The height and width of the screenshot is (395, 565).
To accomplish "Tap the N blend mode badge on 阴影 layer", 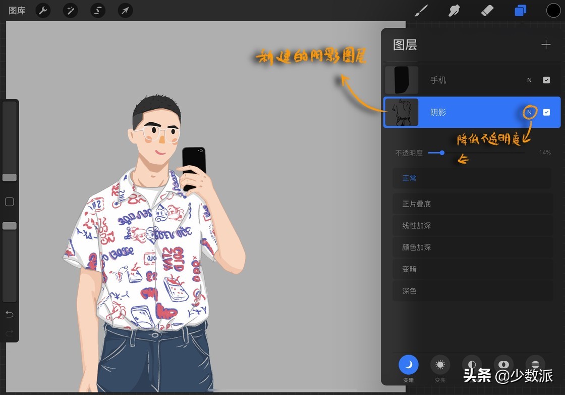I will point(529,112).
